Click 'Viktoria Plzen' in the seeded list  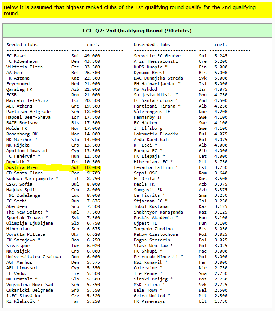(25, 67)
